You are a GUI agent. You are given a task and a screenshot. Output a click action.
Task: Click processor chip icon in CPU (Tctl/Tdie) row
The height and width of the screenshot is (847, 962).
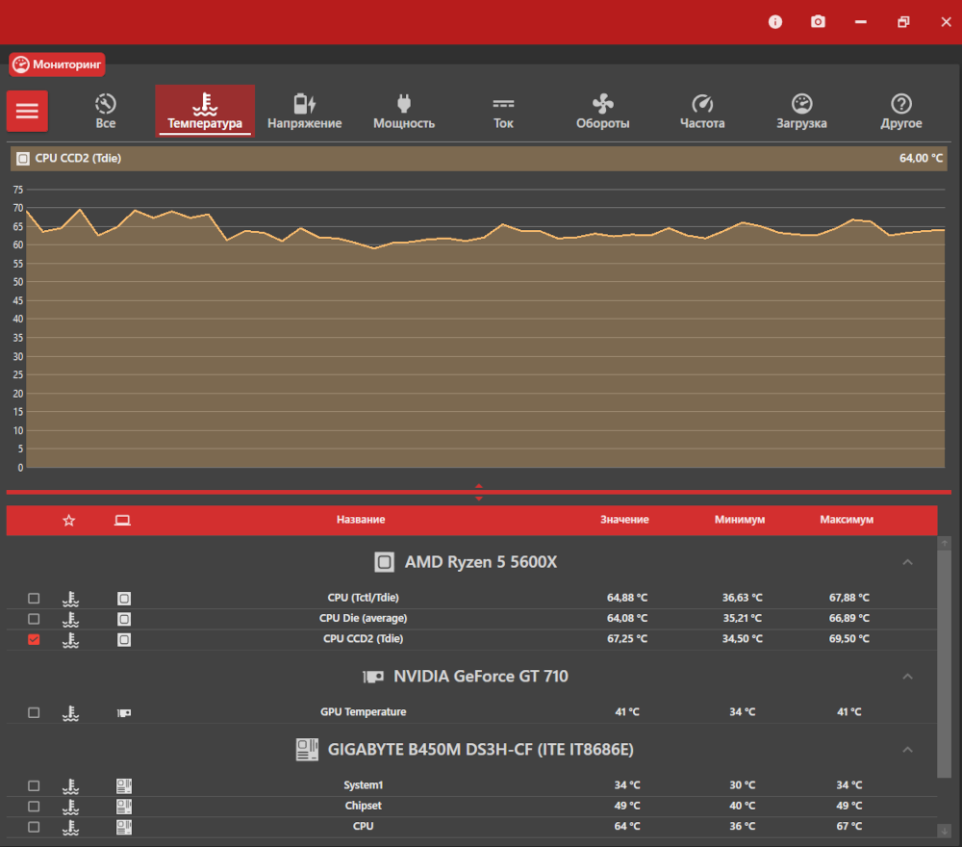(124, 599)
